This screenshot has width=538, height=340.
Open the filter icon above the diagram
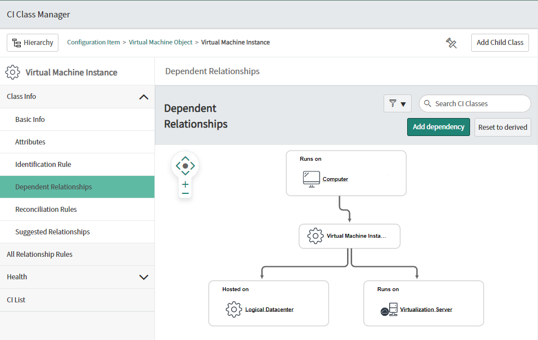tap(393, 103)
